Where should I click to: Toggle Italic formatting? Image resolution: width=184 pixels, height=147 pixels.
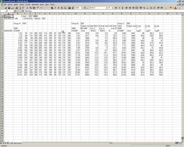pyautogui.click(x=119, y=8)
